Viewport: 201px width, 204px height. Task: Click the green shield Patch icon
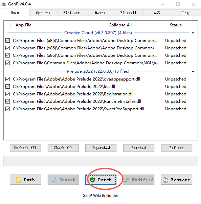pos(92,180)
